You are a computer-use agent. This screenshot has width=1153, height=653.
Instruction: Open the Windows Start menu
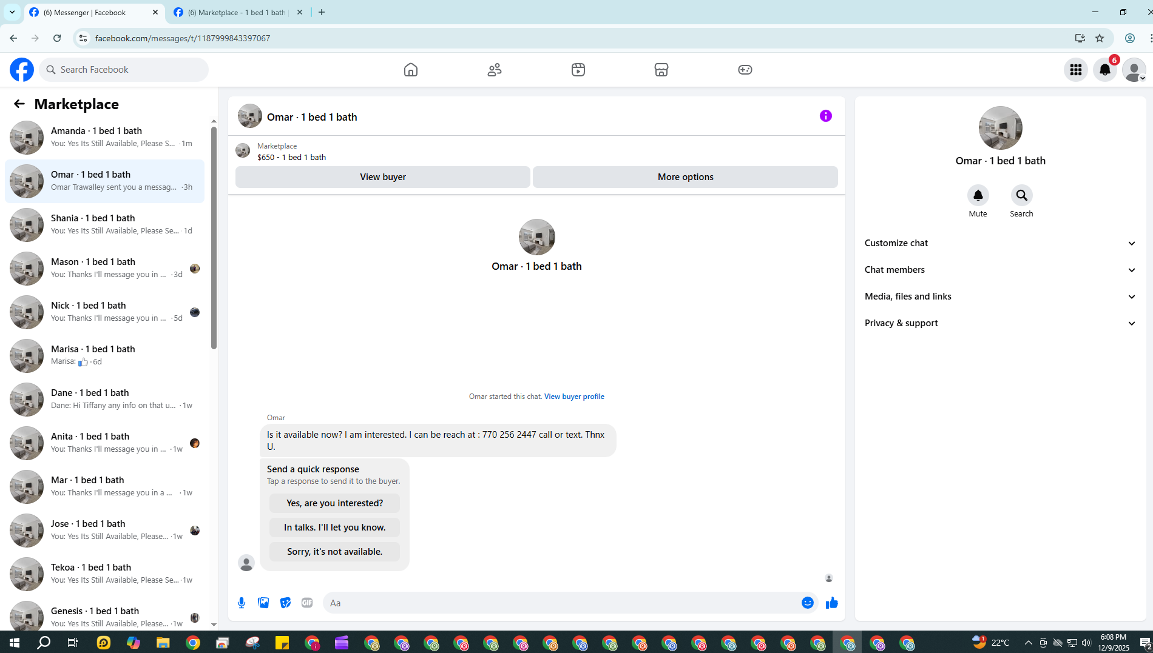click(x=15, y=642)
